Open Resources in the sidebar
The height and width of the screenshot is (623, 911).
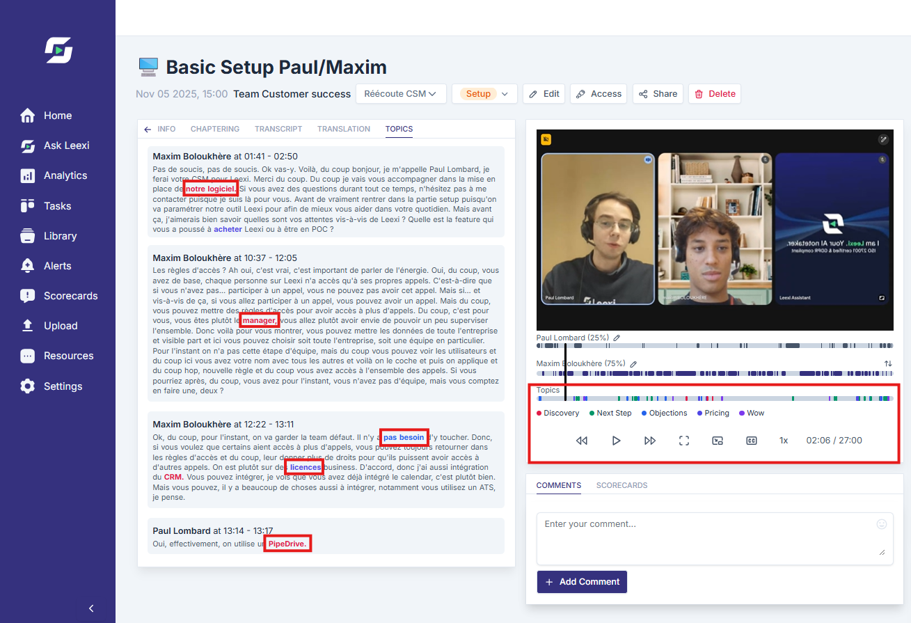[x=56, y=356]
